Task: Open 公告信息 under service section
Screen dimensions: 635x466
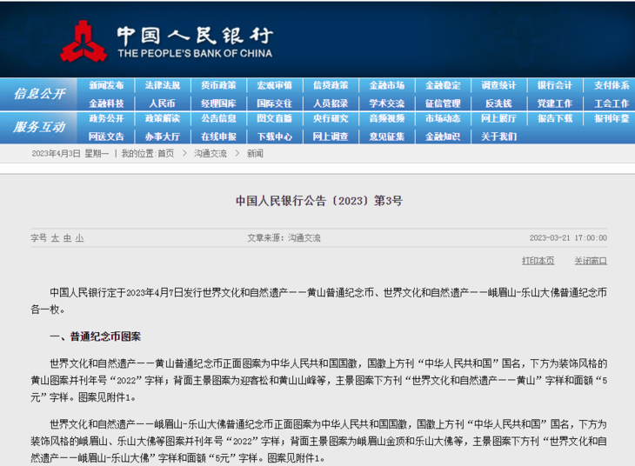Action: tap(218, 119)
